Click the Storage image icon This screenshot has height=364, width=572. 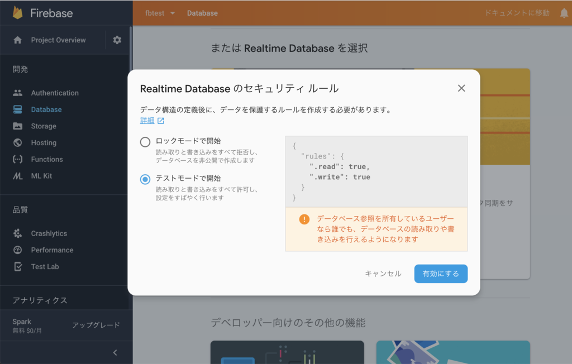tap(17, 126)
